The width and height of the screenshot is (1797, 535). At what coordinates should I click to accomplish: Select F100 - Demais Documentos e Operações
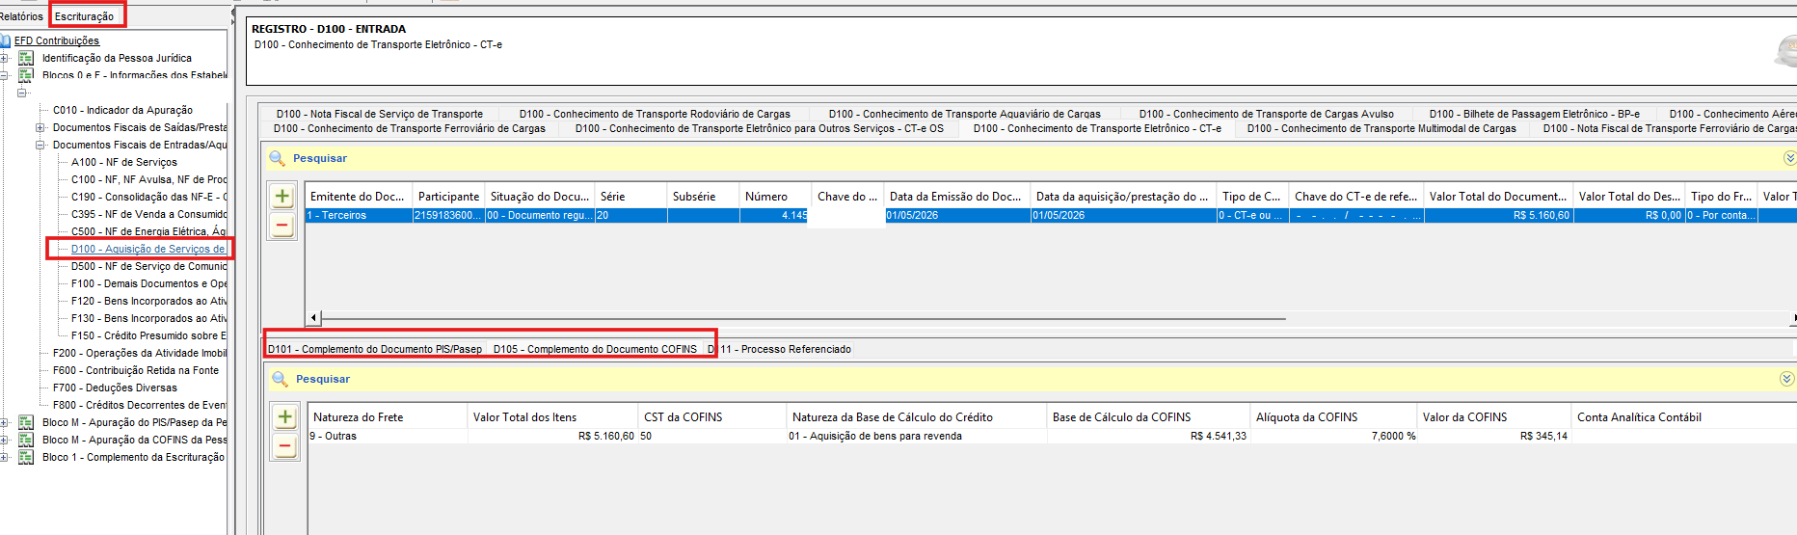click(148, 283)
